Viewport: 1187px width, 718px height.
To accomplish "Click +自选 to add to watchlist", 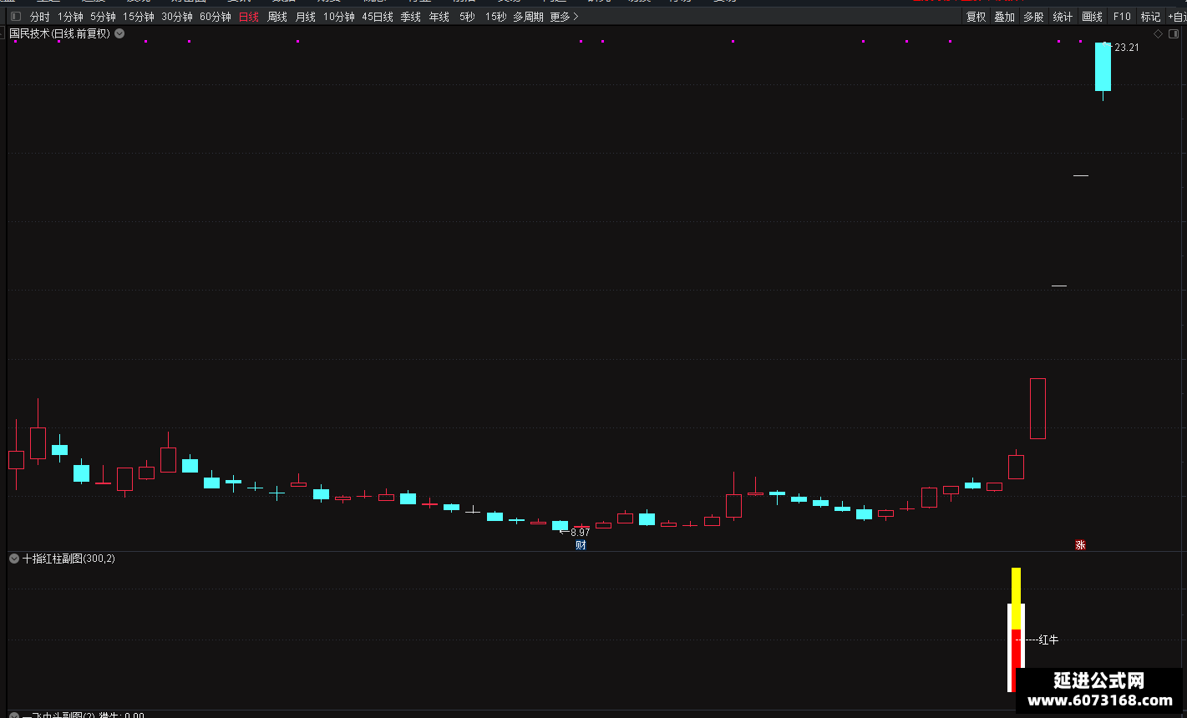I will pos(1176,17).
